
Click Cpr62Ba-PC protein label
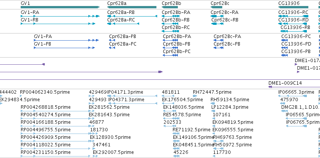(x=123, y=44)
